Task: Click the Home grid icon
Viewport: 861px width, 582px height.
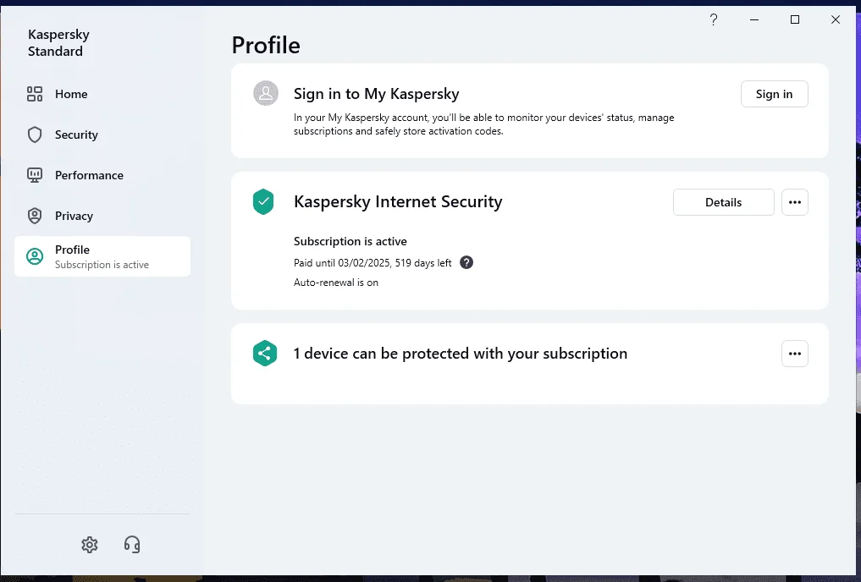Action: [35, 94]
